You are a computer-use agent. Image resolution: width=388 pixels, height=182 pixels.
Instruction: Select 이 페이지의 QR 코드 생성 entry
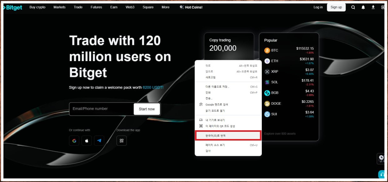(228, 126)
